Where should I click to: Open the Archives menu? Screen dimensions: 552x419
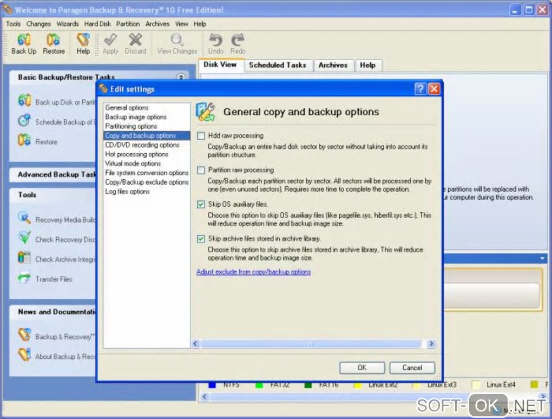point(157,24)
